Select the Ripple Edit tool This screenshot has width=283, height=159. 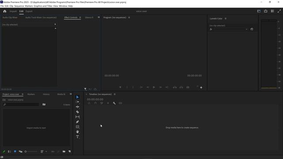[x=77, y=107]
